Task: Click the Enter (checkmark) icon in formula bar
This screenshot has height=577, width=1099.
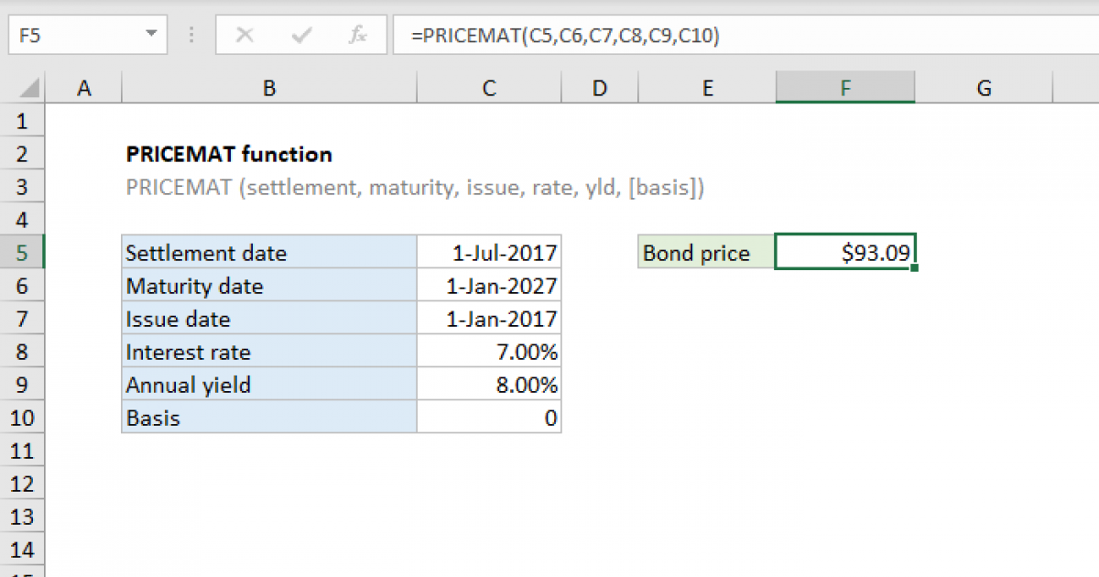Action: pyautogui.click(x=300, y=35)
